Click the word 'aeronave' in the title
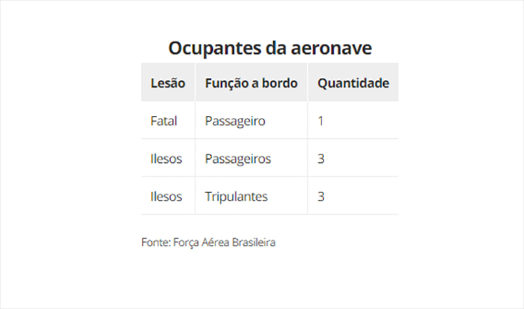The width and height of the screenshot is (524, 309). click(x=331, y=48)
